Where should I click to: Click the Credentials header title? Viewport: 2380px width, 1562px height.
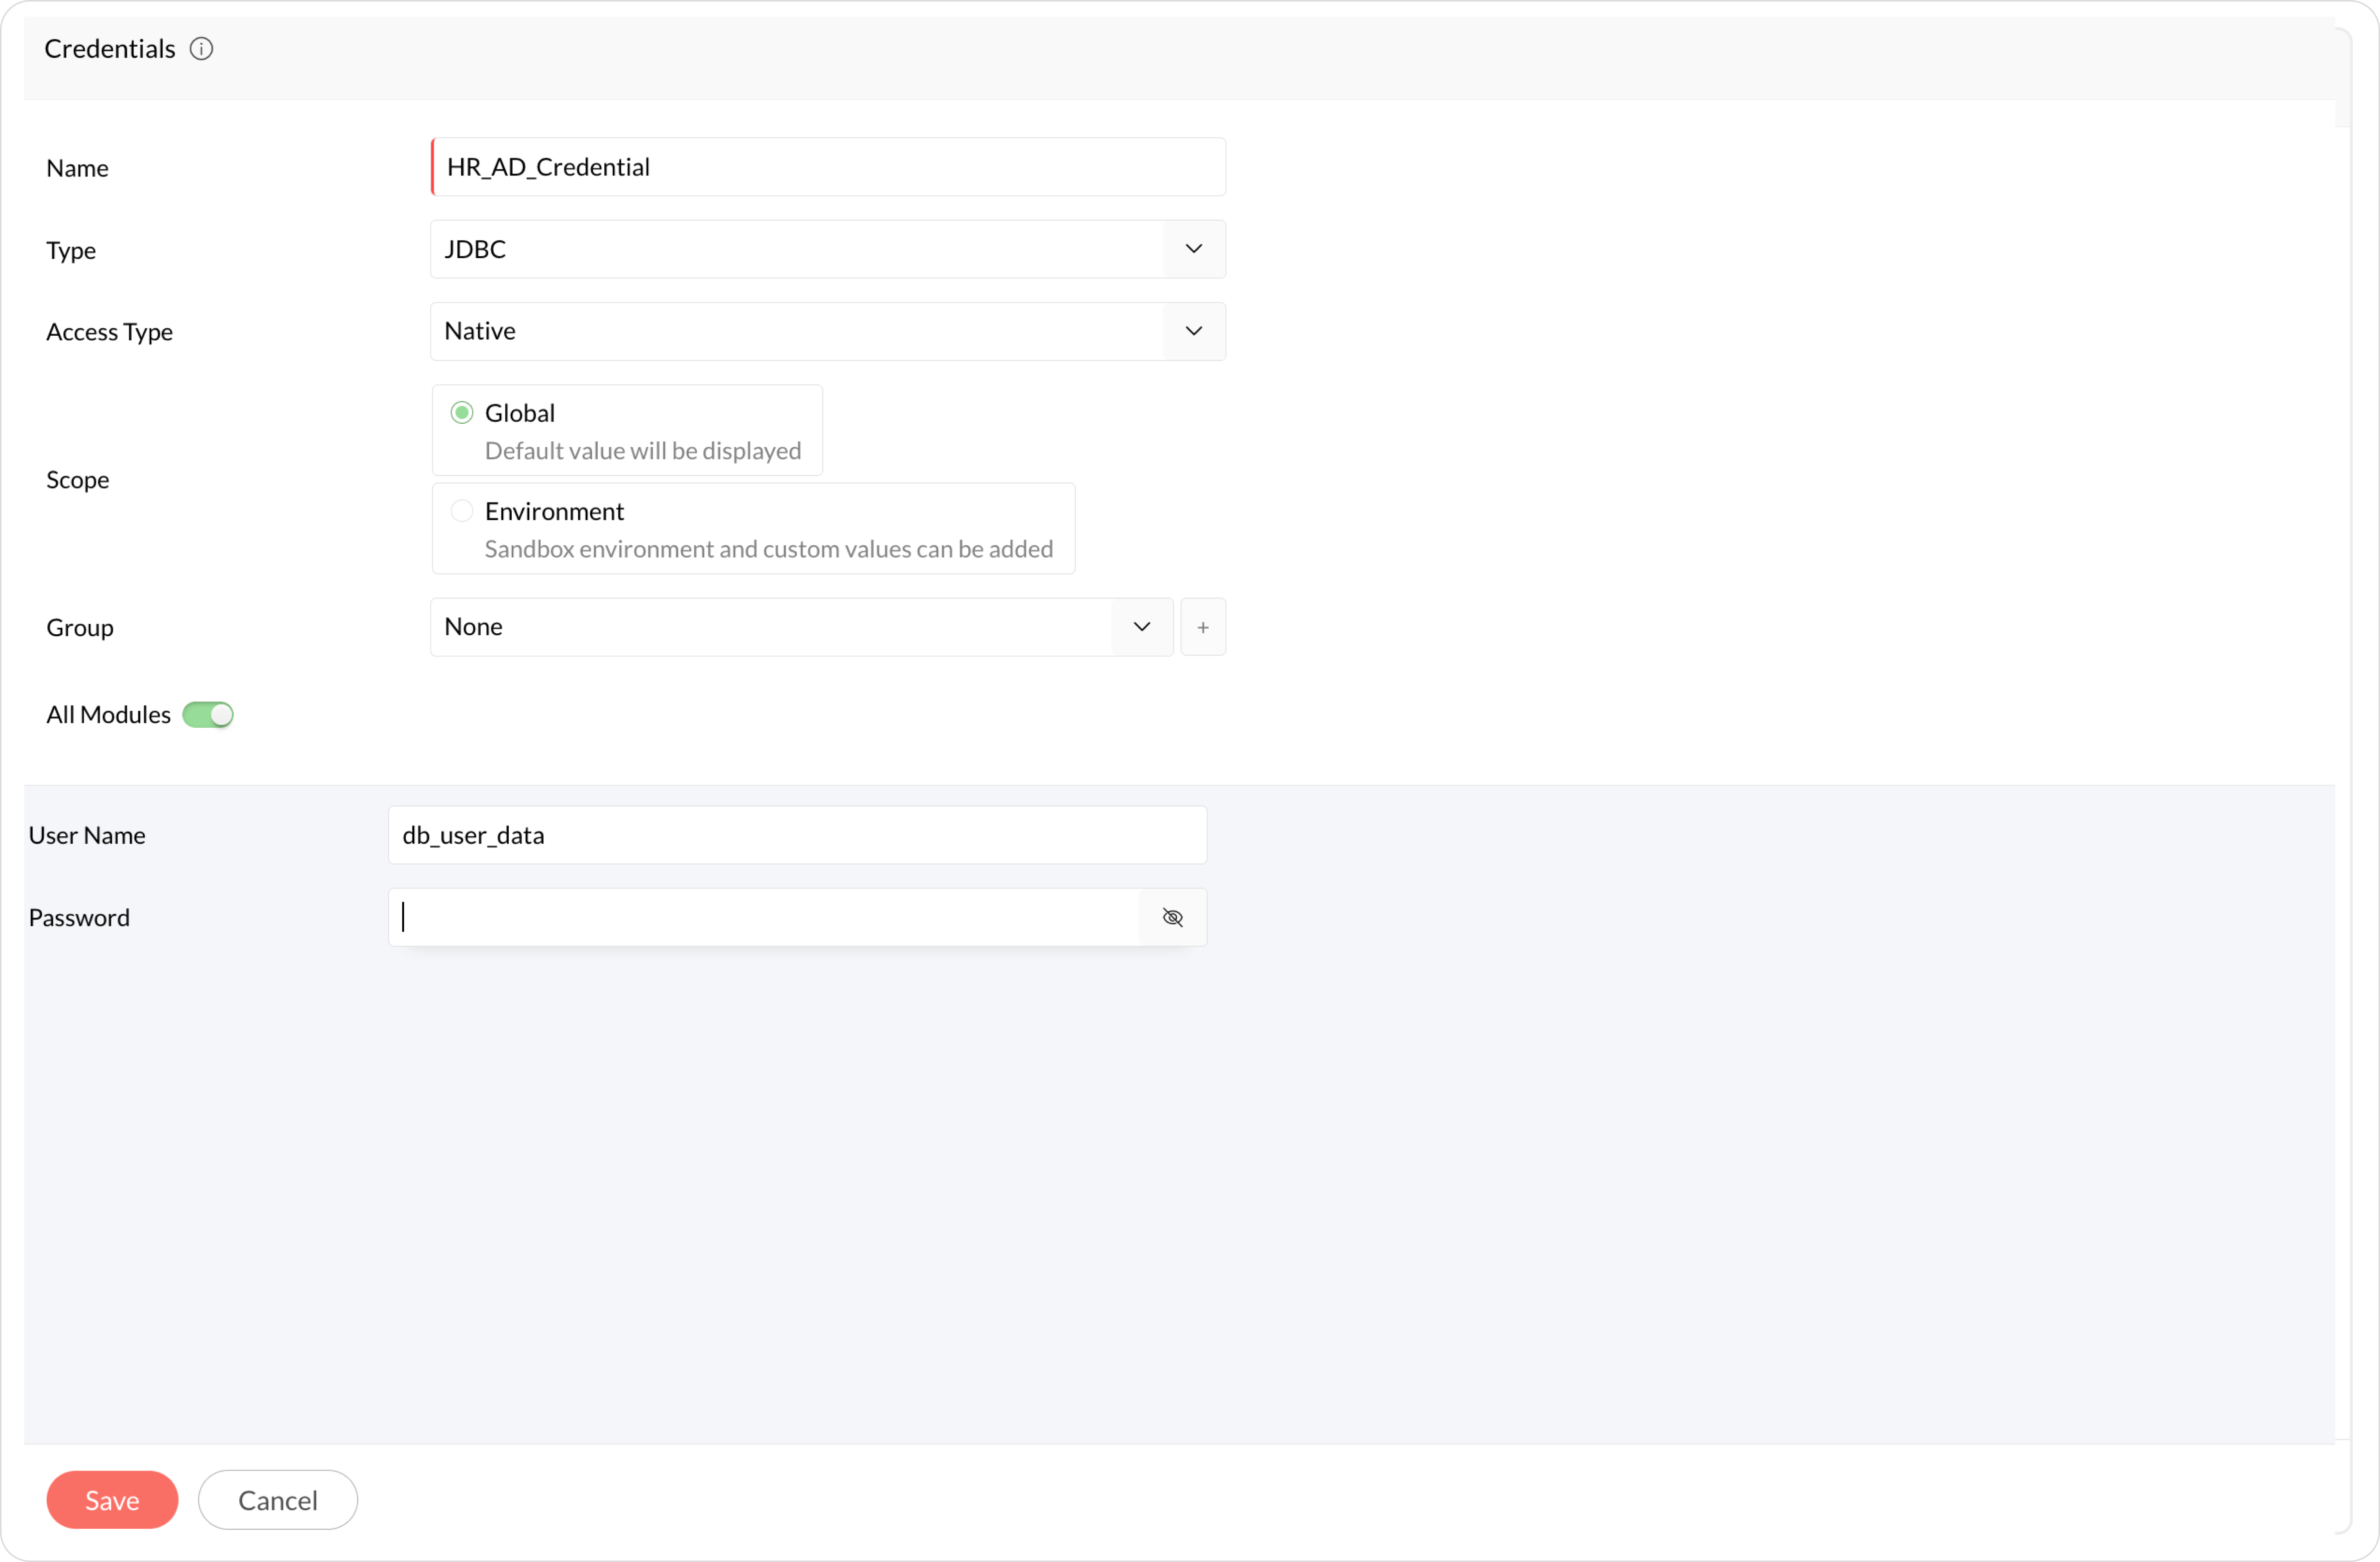(x=110, y=49)
